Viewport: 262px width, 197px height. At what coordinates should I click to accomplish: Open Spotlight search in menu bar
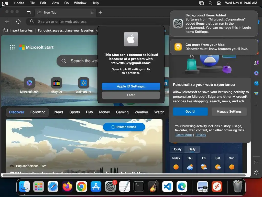[x=210, y=3]
